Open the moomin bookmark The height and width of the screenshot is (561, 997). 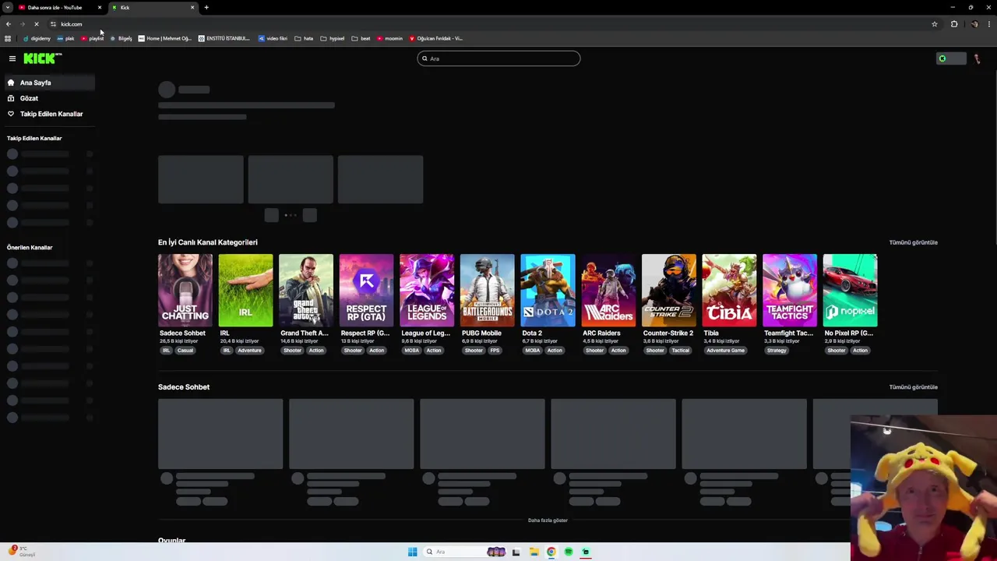[x=389, y=38]
